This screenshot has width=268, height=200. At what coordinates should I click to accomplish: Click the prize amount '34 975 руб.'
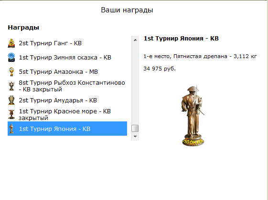pos(160,69)
